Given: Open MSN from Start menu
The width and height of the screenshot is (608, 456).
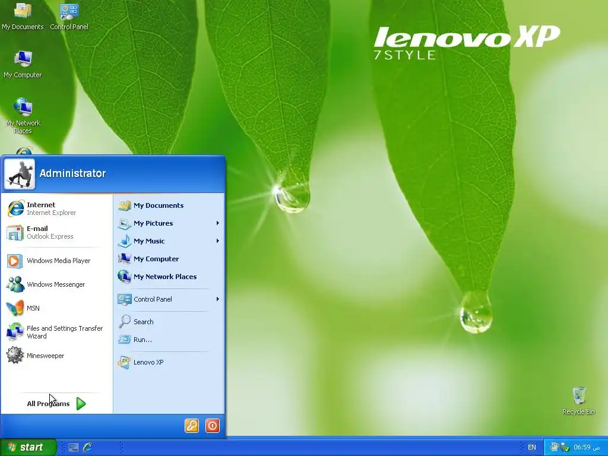Looking at the screenshot, I should click(56, 308).
